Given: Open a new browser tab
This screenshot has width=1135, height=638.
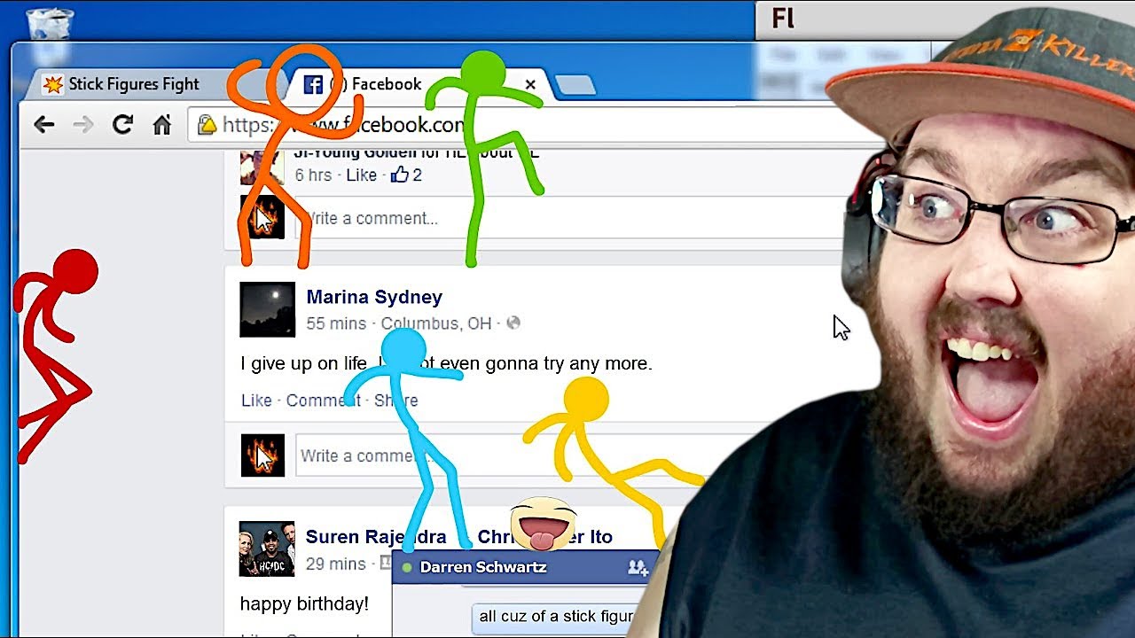Looking at the screenshot, I should [x=575, y=85].
